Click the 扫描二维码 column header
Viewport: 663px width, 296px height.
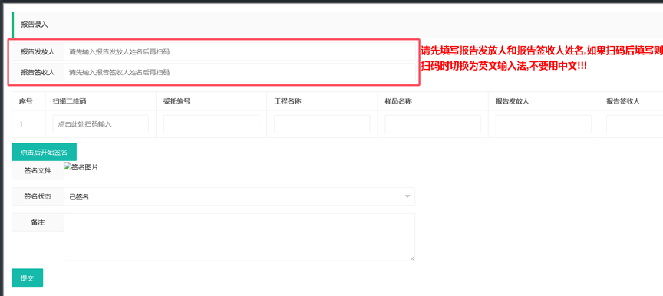(70, 101)
